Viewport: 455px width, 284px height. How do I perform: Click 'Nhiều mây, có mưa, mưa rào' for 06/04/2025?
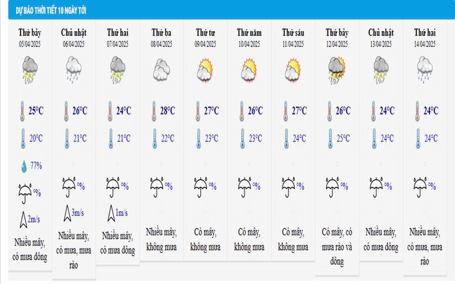point(74,250)
